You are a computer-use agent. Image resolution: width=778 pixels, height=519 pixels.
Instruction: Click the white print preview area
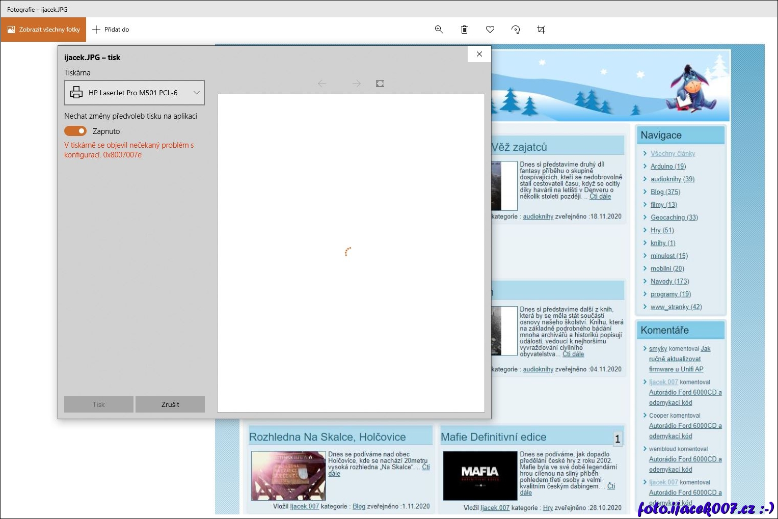(351, 306)
